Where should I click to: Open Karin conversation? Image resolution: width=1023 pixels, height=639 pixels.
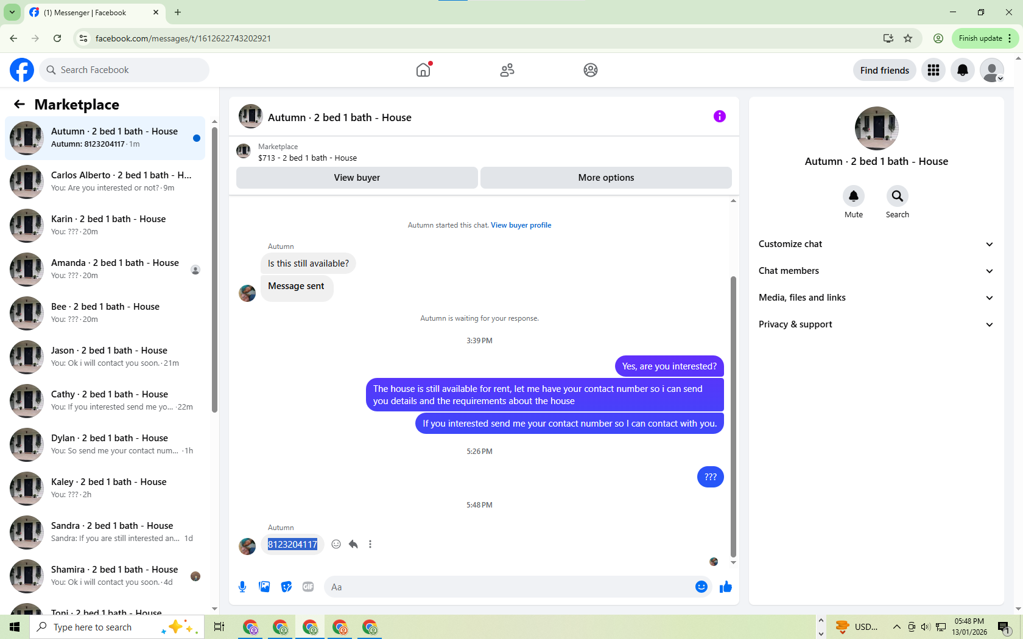tap(105, 225)
